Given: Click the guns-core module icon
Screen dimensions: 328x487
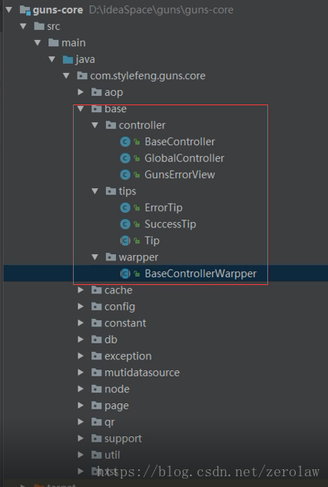Looking at the screenshot, I should [25, 10].
